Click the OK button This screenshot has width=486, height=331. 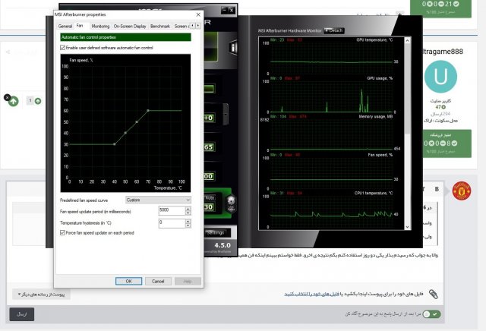[128, 281]
